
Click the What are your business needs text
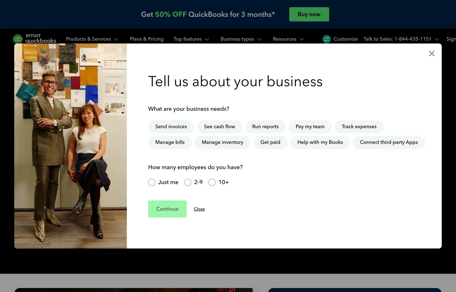[x=189, y=109]
